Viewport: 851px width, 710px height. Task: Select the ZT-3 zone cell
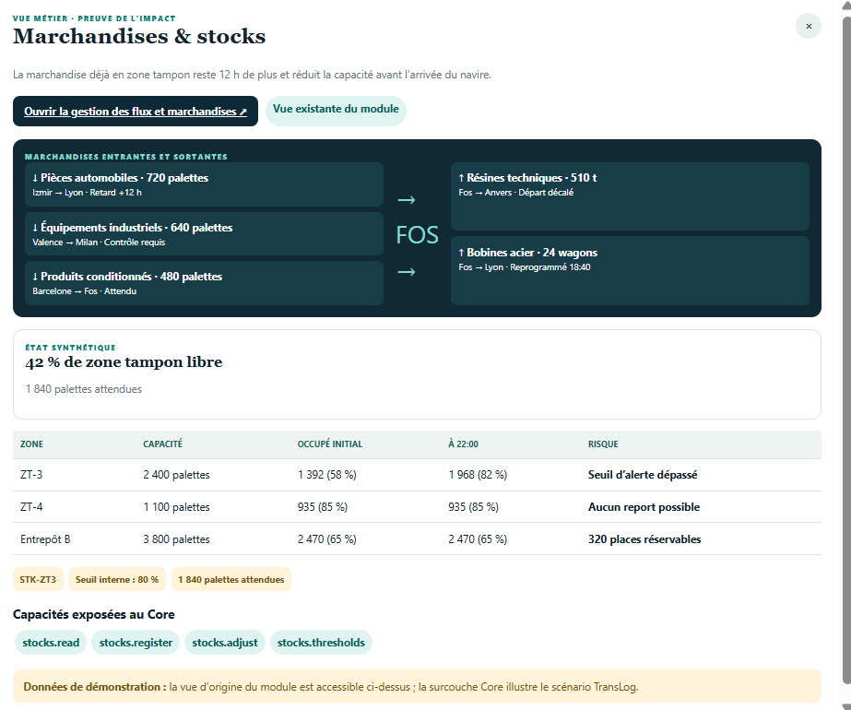click(31, 475)
